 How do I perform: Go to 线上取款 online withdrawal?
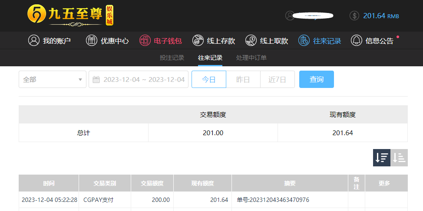click(274, 41)
